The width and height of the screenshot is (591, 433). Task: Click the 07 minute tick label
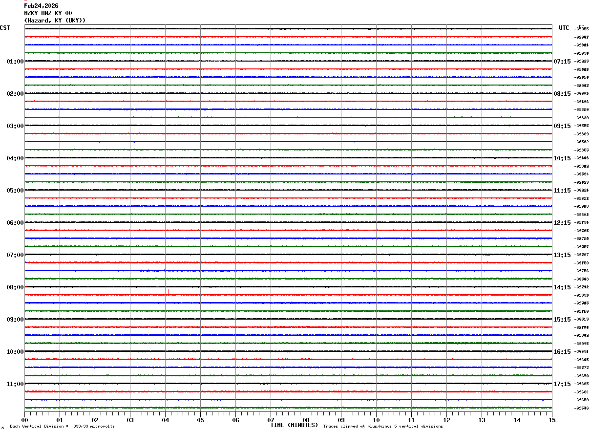point(271,420)
